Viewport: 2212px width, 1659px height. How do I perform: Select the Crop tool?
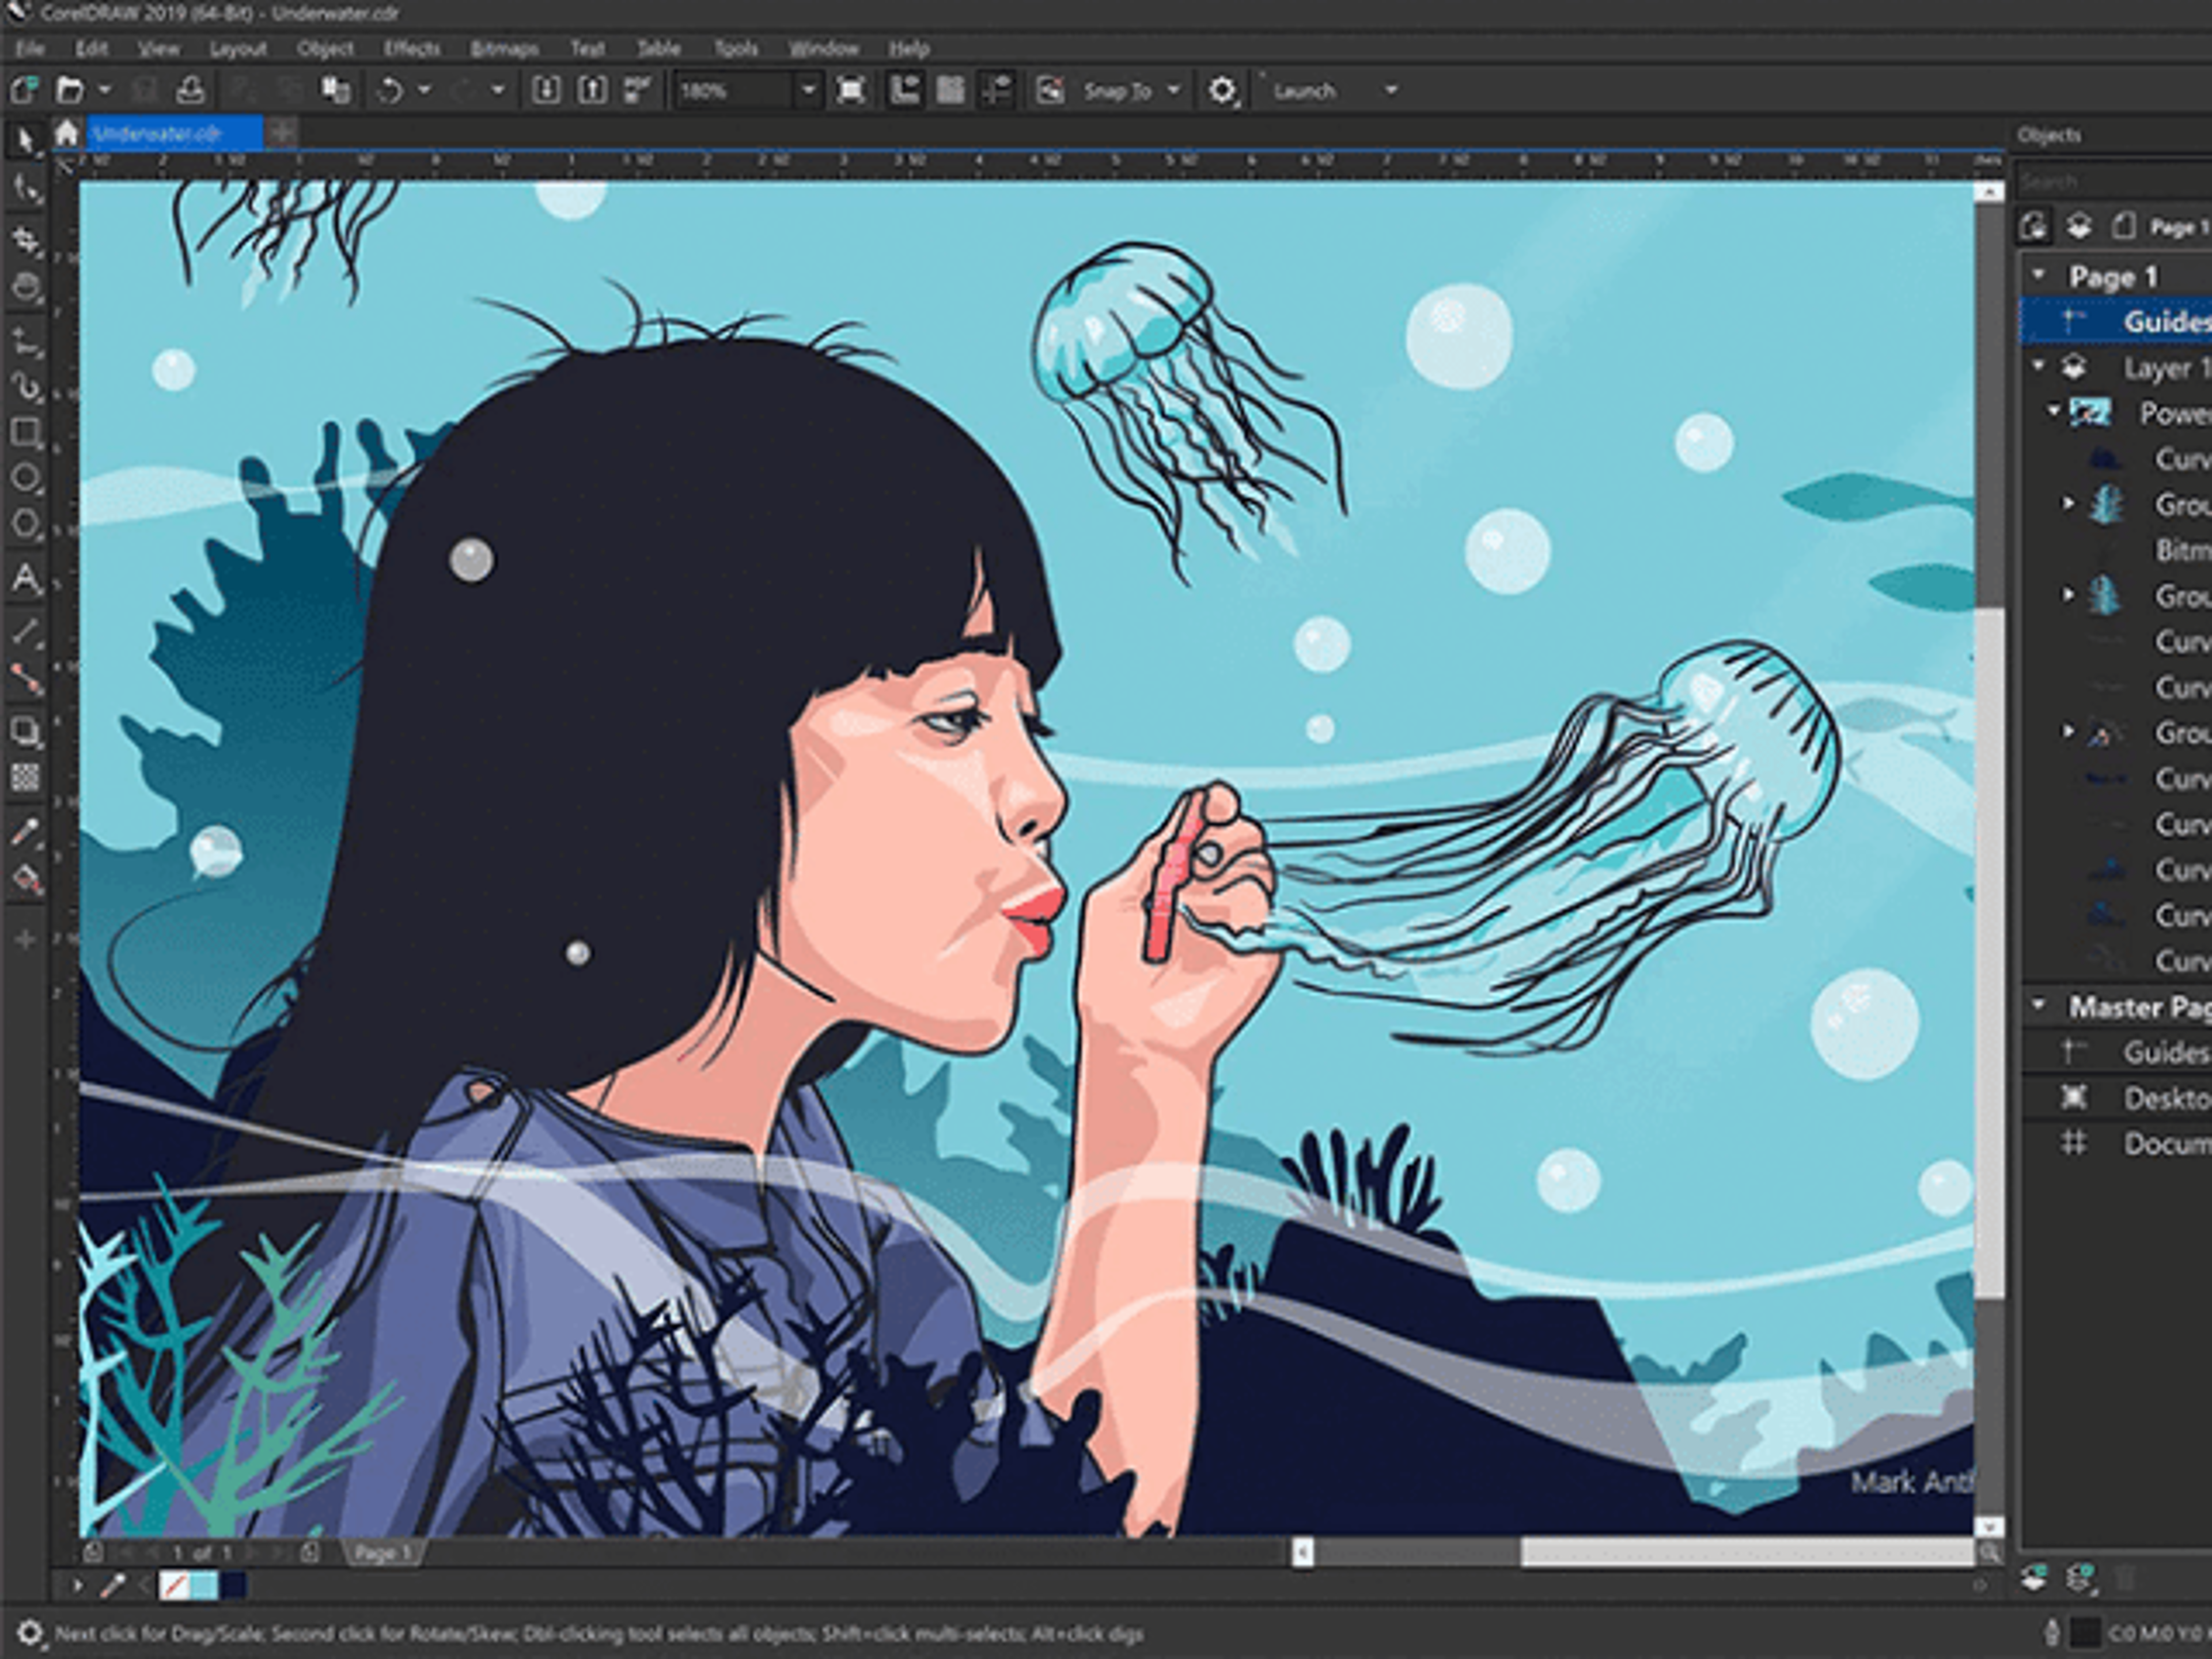click(25, 239)
